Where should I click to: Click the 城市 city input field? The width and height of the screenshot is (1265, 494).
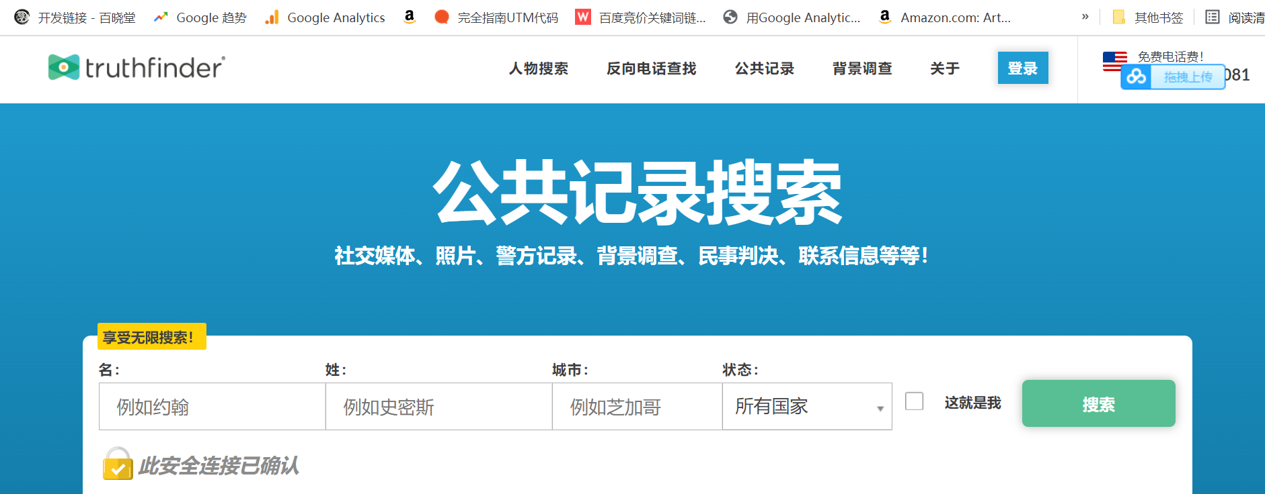click(638, 406)
